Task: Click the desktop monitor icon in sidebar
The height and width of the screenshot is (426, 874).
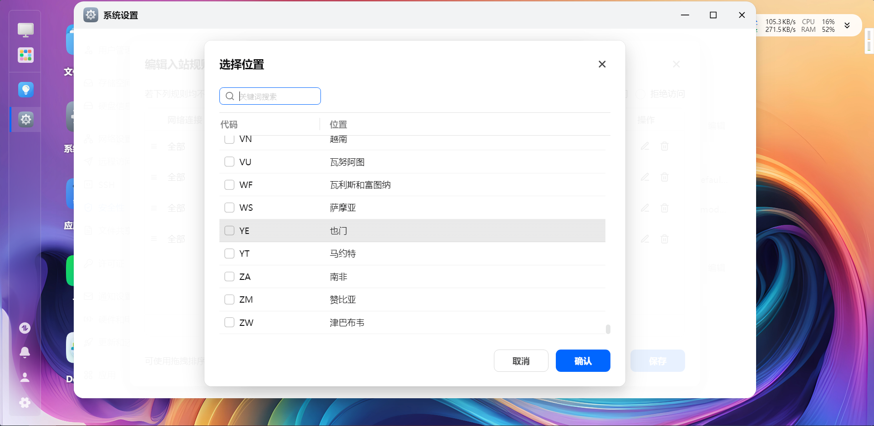Action: point(25,30)
